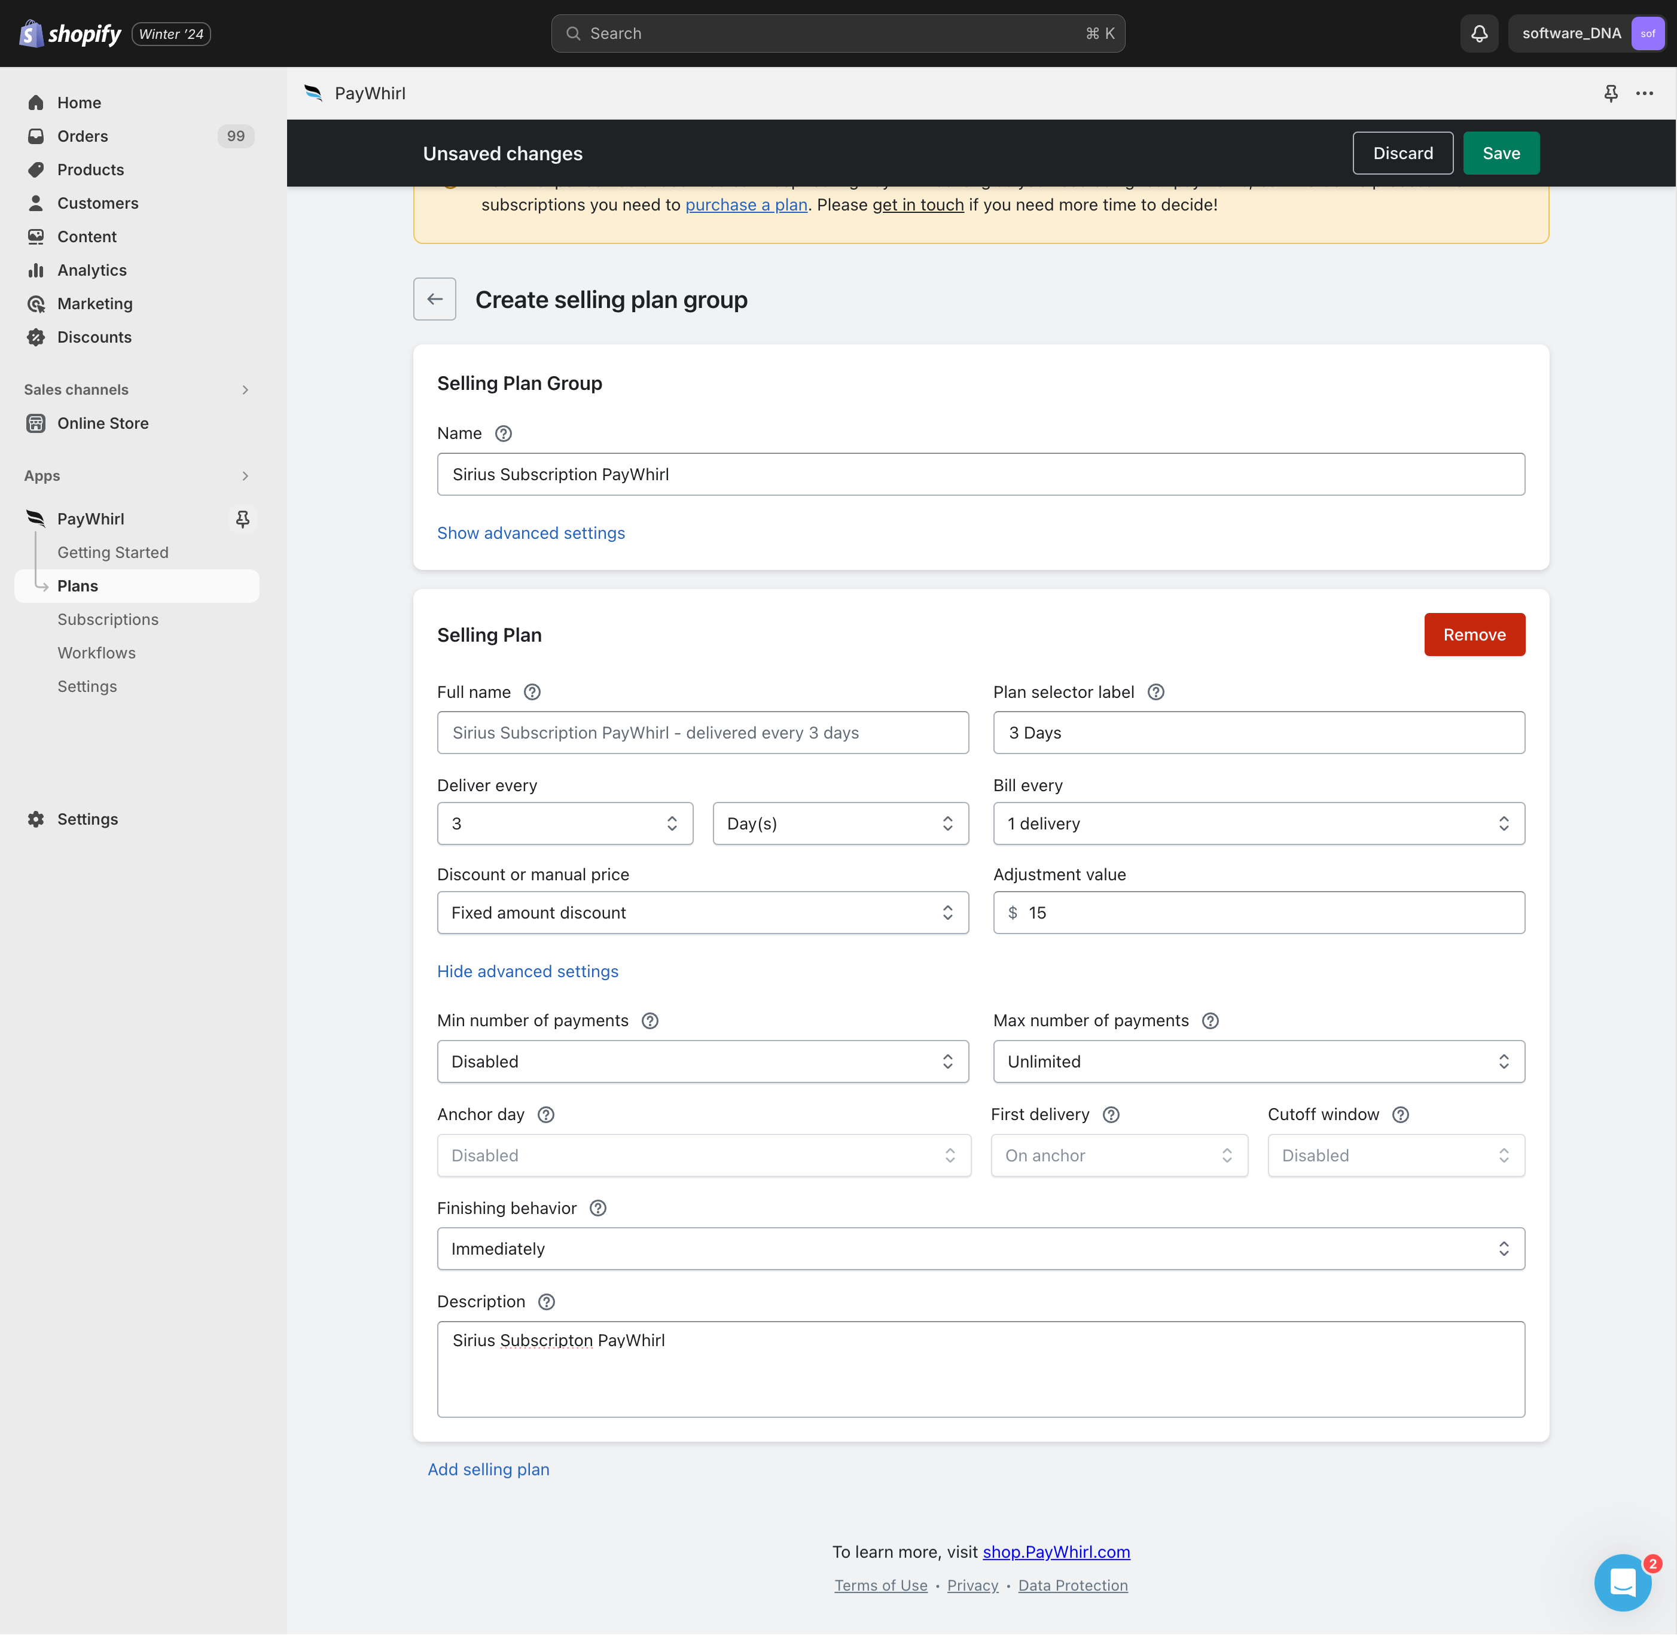Open Min number of payments dropdown
Image resolution: width=1677 pixels, height=1635 pixels.
click(702, 1061)
